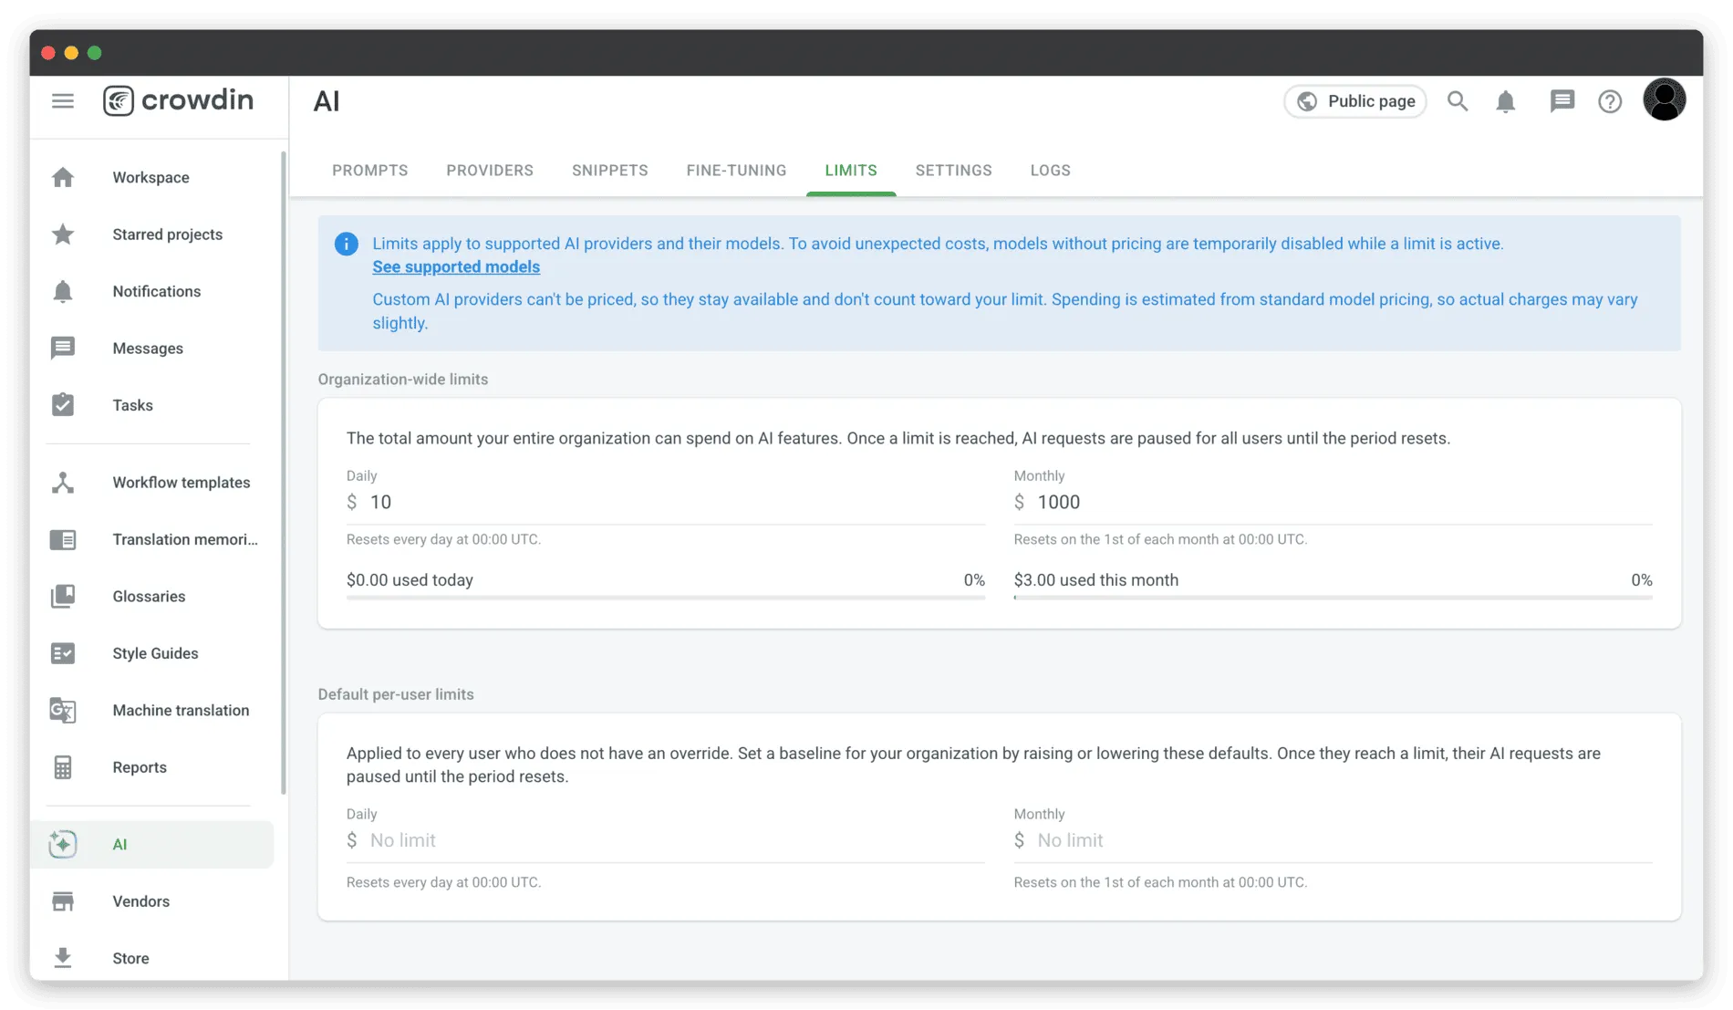Click the Public page button
The height and width of the screenshot is (1010, 1733).
[x=1355, y=101]
